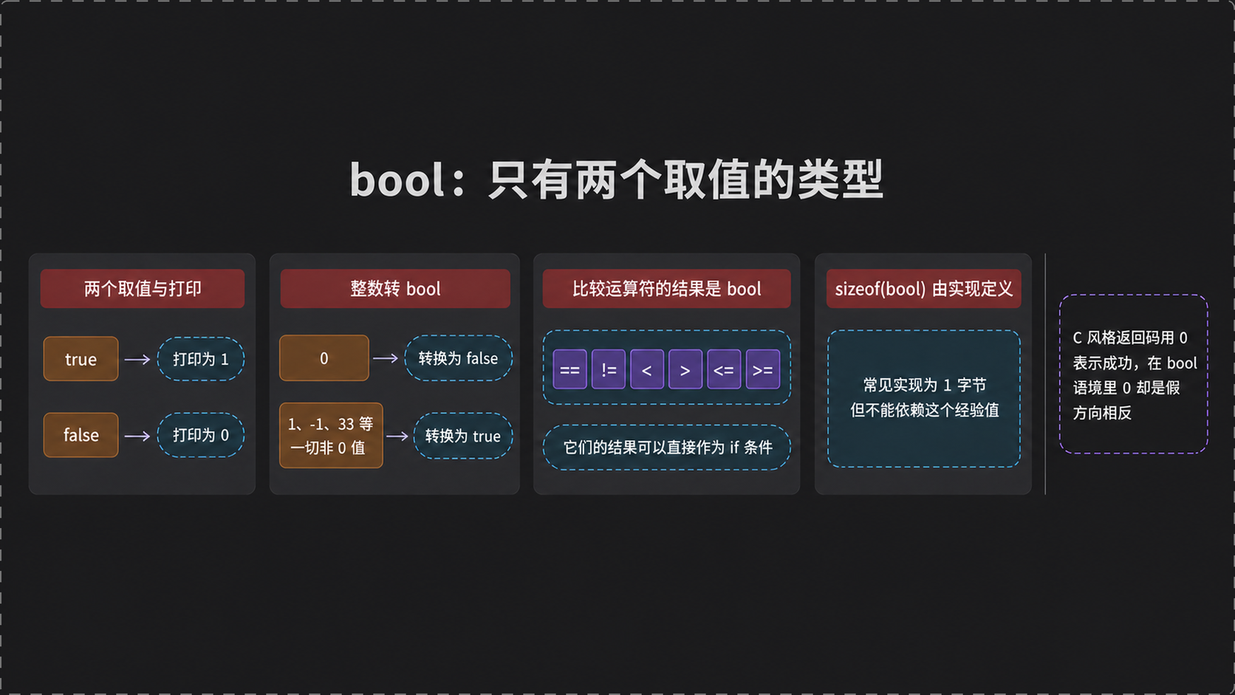The height and width of the screenshot is (695, 1235).
Task: Click the arrow next to 'false'
Action: point(137,436)
